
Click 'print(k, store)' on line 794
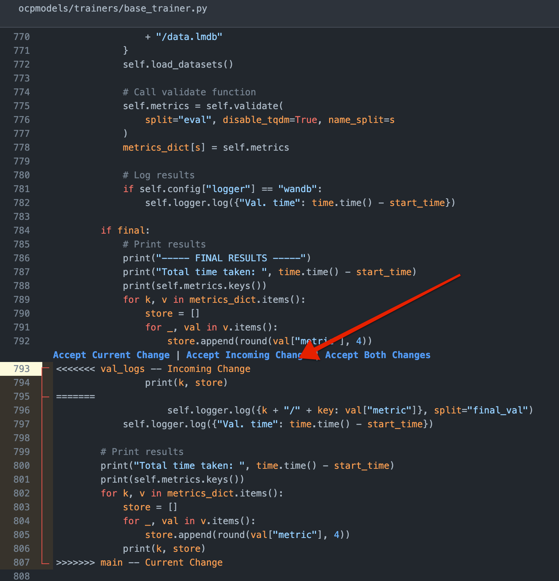tap(186, 383)
